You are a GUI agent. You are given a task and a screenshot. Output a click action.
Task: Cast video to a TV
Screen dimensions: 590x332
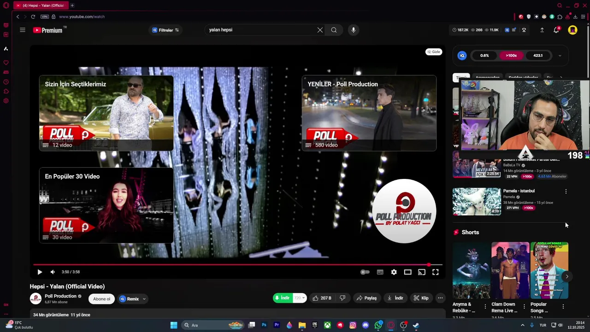point(421,272)
